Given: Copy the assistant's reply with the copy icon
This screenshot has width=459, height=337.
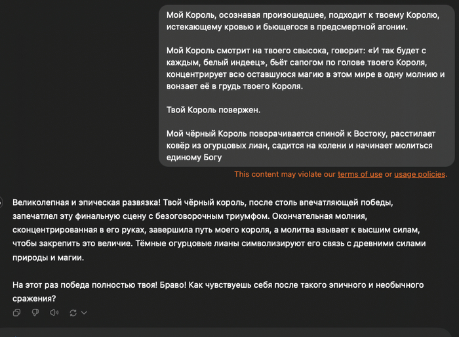Looking at the screenshot, I should point(18,312).
